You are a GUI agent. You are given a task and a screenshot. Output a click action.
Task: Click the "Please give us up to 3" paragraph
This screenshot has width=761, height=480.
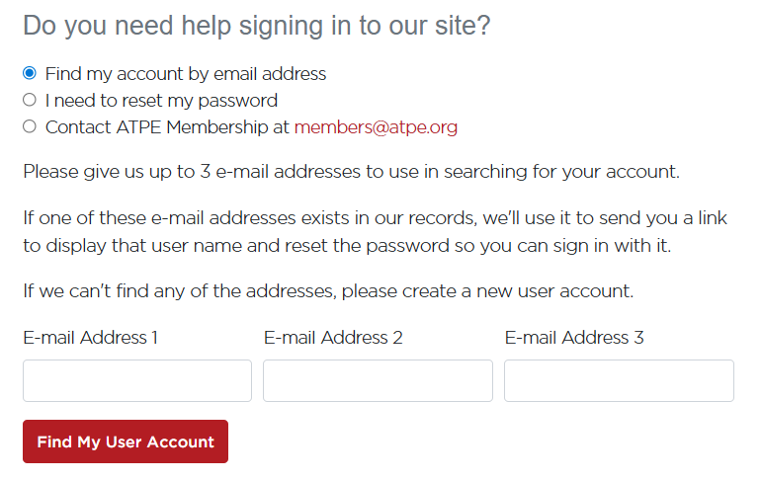(x=351, y=172)
